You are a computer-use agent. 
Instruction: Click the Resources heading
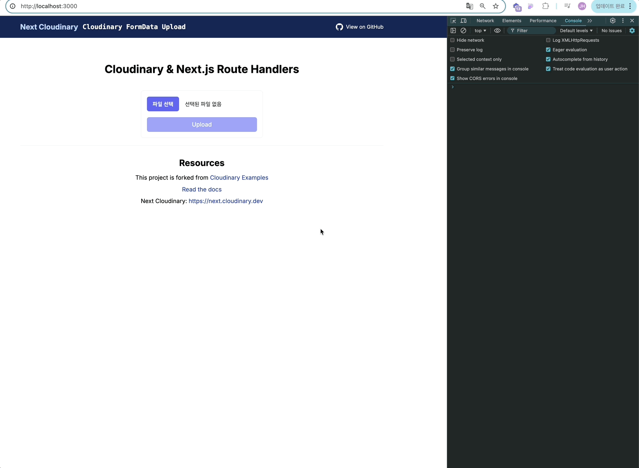pos(202,163)
